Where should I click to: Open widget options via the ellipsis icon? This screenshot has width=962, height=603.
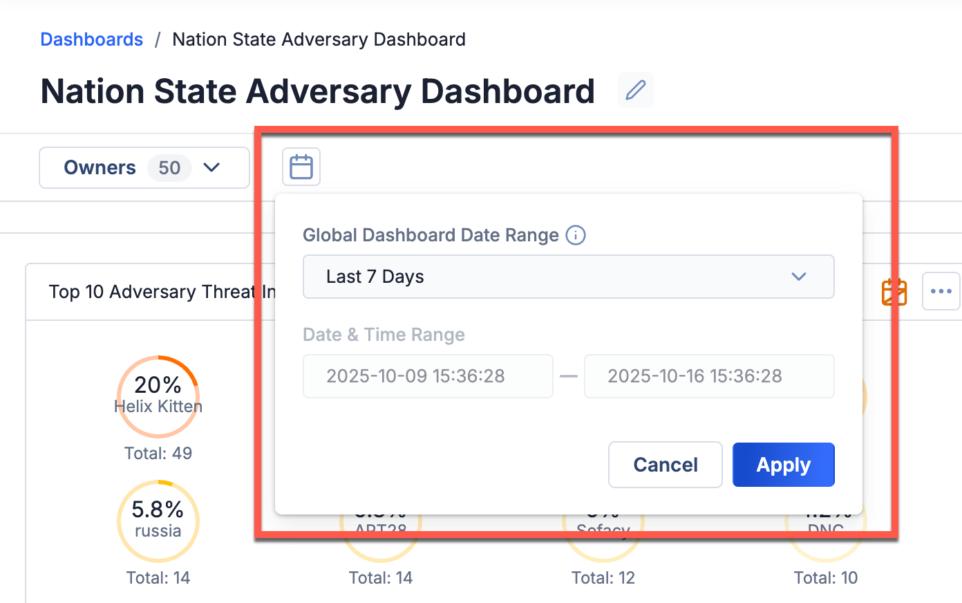click(x=941, y=291)
